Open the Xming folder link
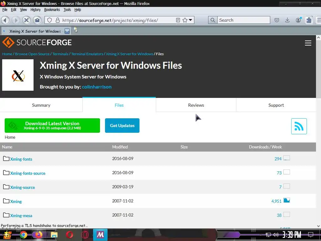This screenshot has width=321, height=241. (x=16, y=201)
